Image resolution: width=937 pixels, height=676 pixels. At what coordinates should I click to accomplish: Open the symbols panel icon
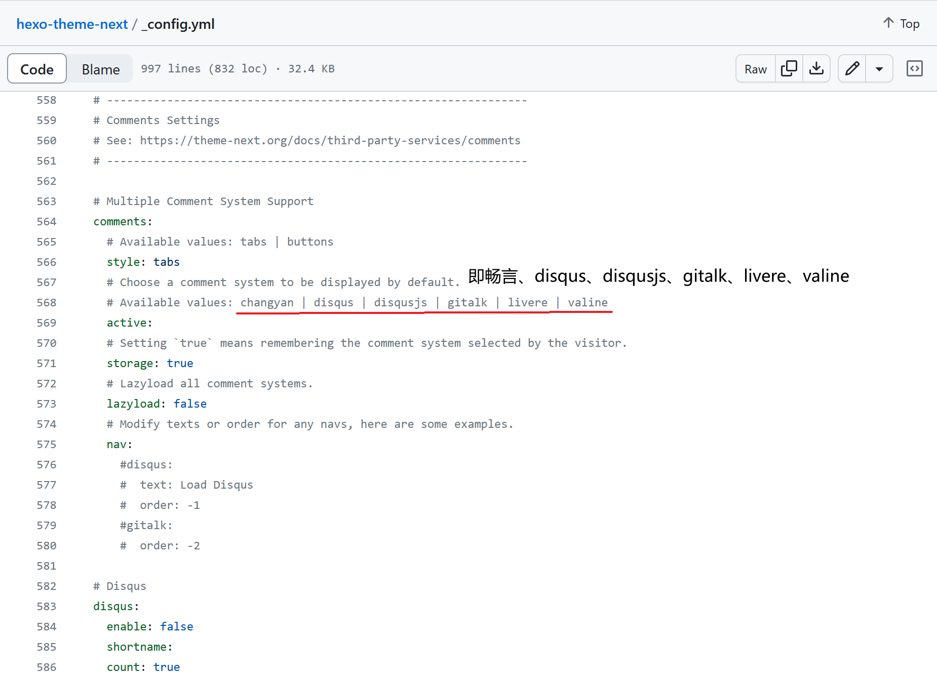pos(914,68)
